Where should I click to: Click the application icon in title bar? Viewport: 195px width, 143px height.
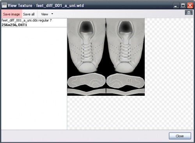click(4, 5)
